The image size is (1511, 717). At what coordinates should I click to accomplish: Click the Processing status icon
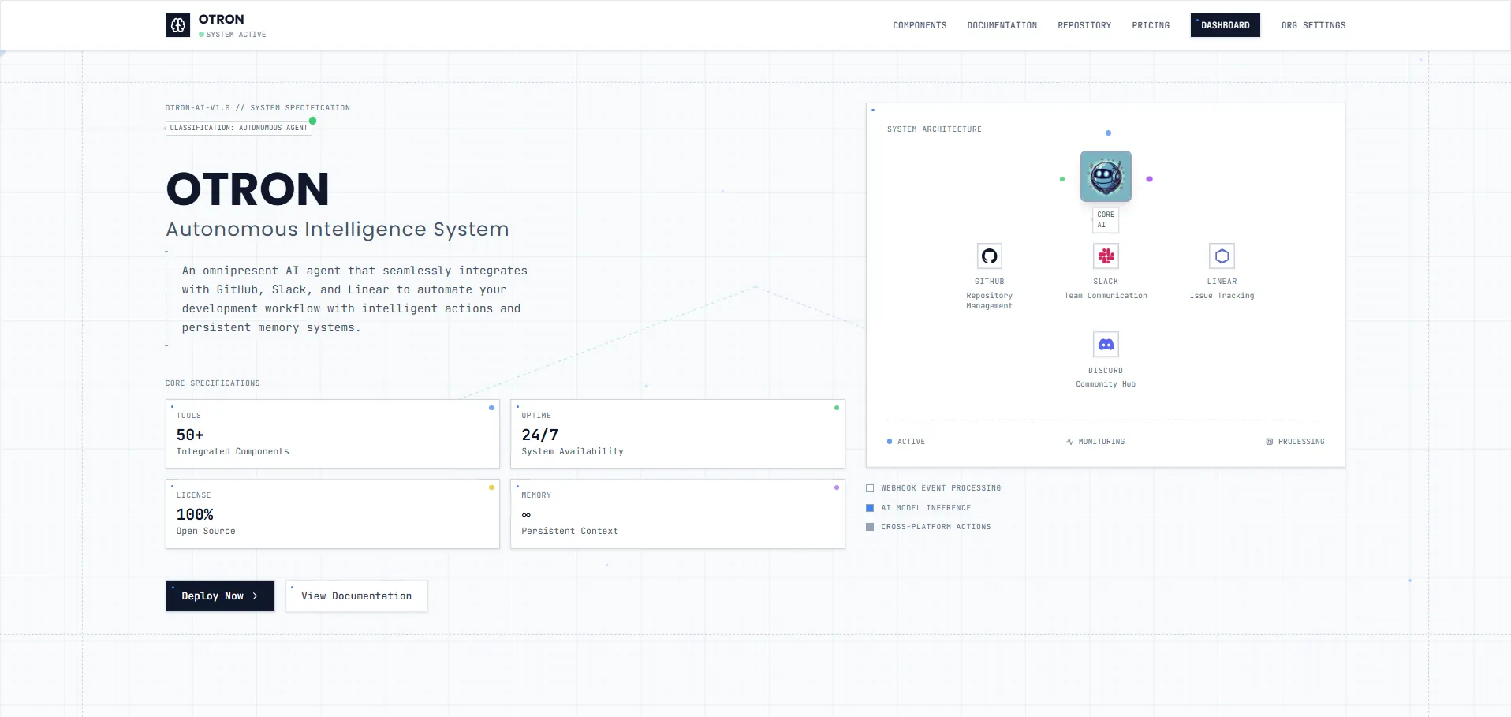tap(1269, 442)
